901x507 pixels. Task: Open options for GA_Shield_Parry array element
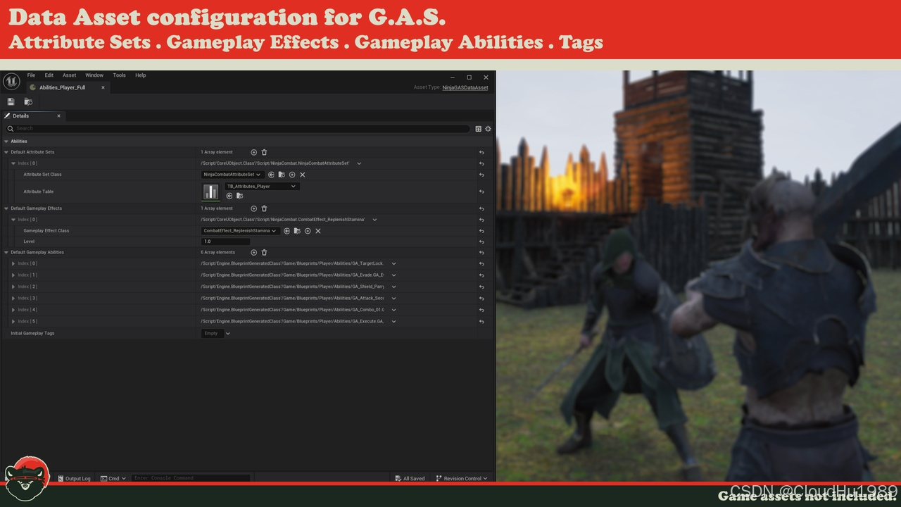393,287
